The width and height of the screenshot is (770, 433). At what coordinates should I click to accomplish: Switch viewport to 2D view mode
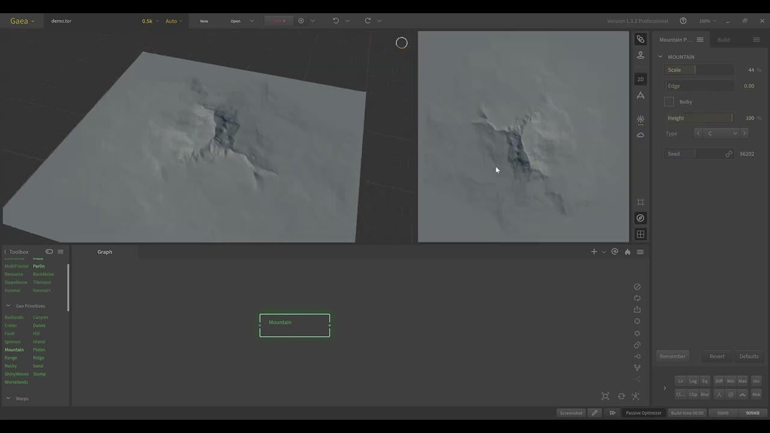click(641, 79)
